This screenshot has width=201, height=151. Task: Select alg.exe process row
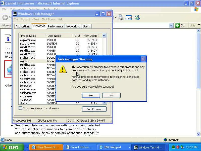(x=37, y=61)
